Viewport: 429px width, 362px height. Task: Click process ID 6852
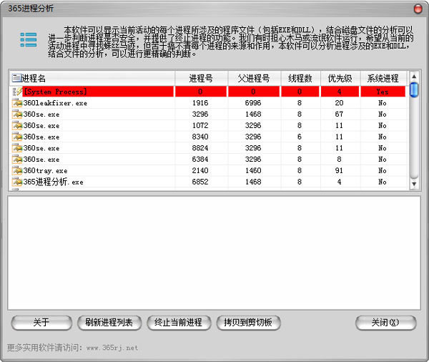click(x=200, y=182)
